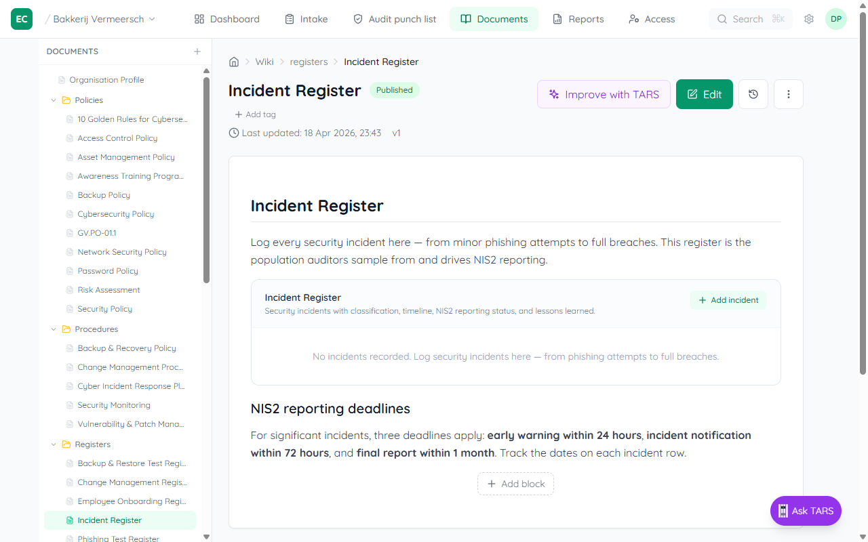Collapse the Procedures folder

[x=53, y=329]
